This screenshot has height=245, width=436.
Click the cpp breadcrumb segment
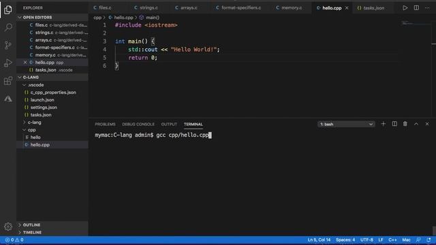[x=97, y=18]
